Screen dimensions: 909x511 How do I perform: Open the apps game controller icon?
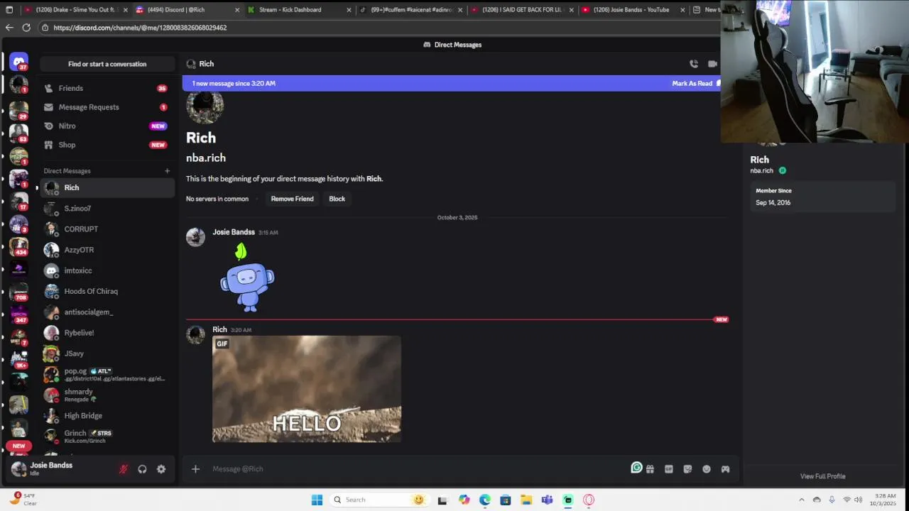[725, 469]
